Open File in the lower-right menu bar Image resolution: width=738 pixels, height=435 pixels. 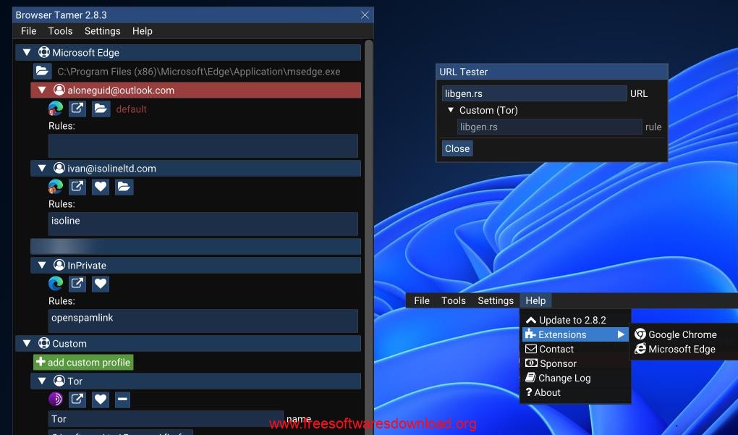point(422,300)
